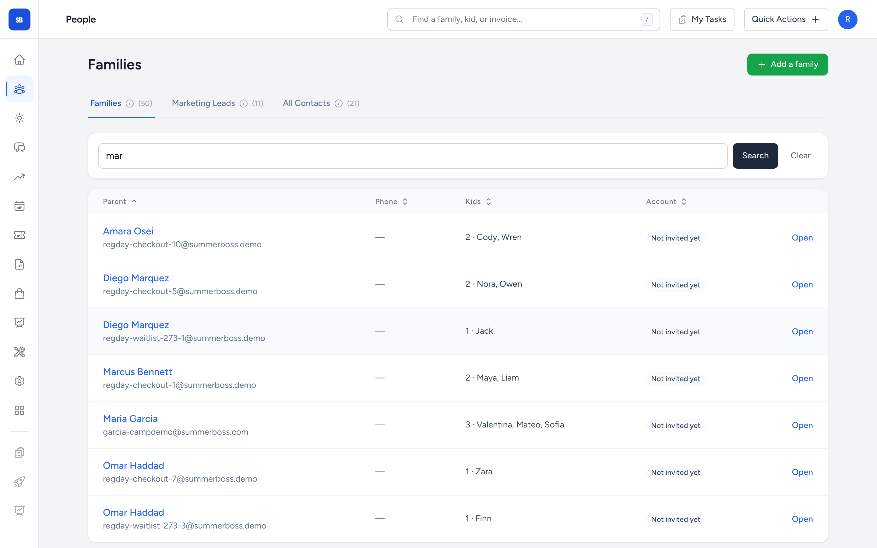Open Omar Haddad with regday-checkout-7 email
The image size is (877, 548).
pos(133,466)
